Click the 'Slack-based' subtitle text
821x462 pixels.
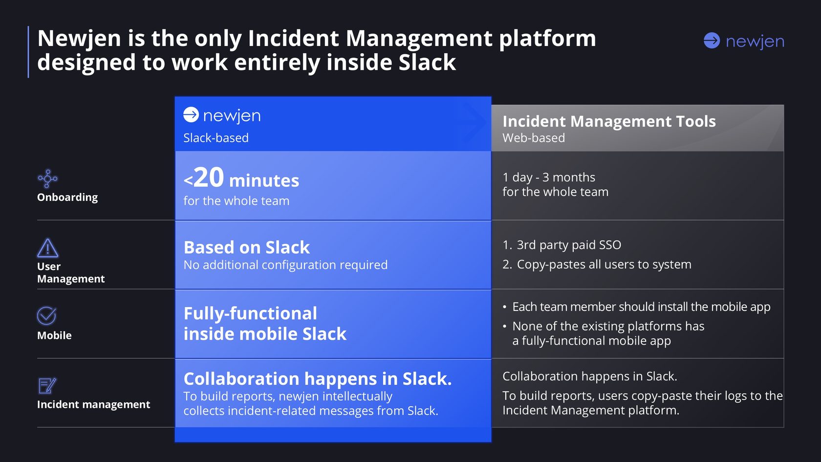click(x=216, y=138)
